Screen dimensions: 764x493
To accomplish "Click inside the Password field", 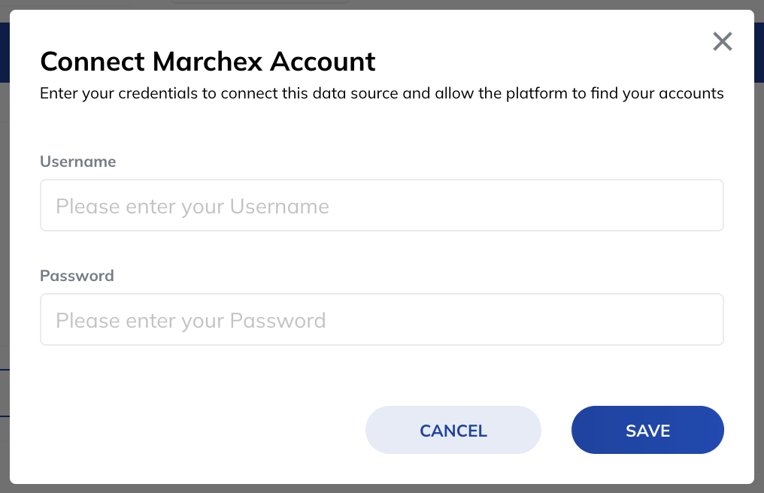I will point(381,319).
